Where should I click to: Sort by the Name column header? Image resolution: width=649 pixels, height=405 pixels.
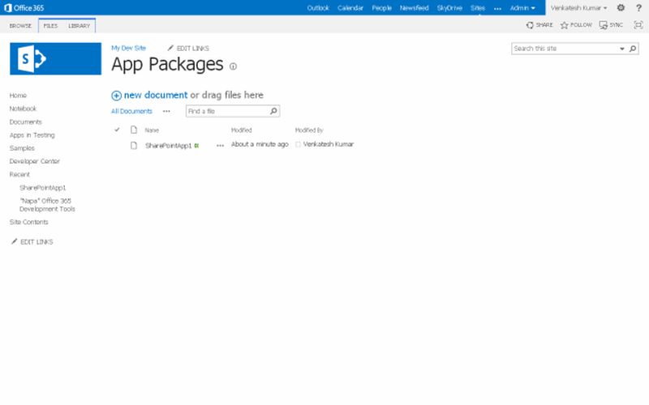click(152, 130)
